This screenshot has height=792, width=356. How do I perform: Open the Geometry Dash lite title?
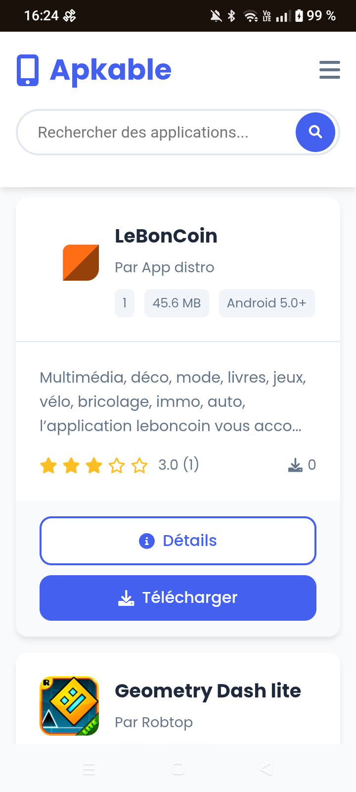click(x=208, y=691)
